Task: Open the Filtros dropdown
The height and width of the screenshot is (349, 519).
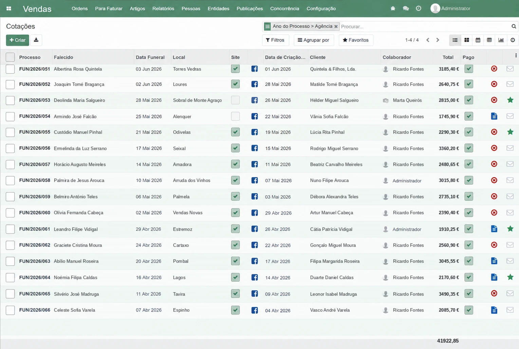Action: 275,40
